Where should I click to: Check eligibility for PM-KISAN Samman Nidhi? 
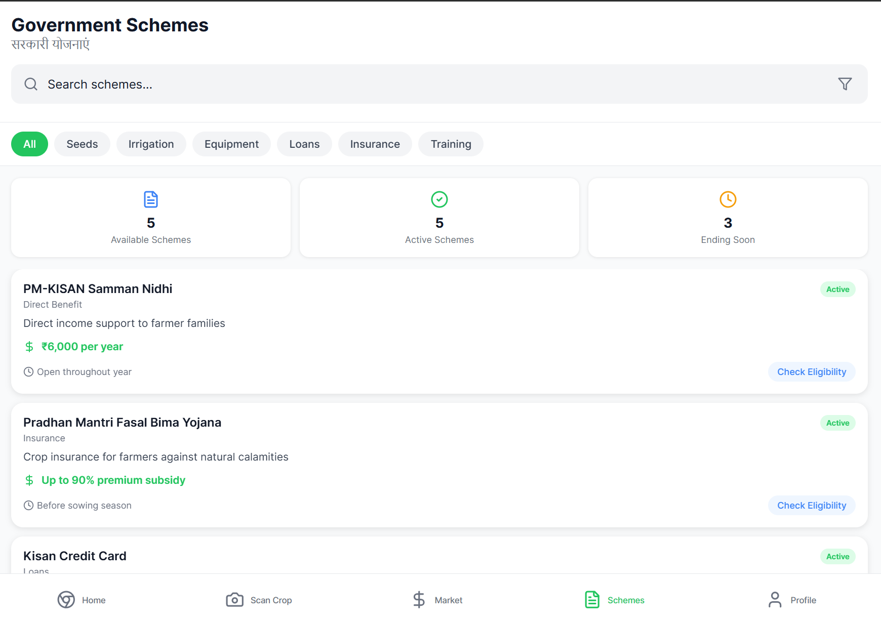tap(812, 372)
